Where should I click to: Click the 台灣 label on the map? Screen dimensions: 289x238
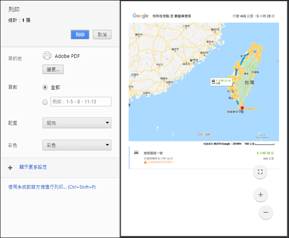(249, 82)
